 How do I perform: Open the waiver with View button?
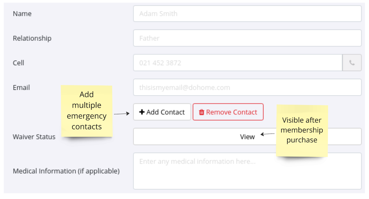tap(247, 137)
